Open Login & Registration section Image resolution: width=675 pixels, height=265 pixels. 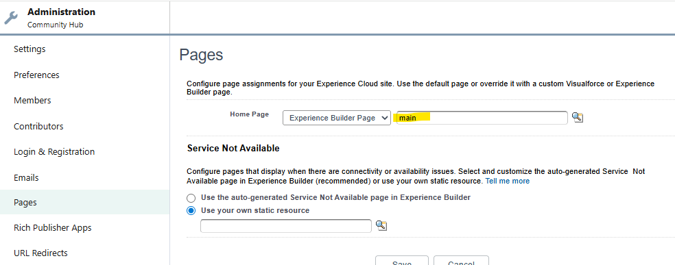(x=54, y=151)
